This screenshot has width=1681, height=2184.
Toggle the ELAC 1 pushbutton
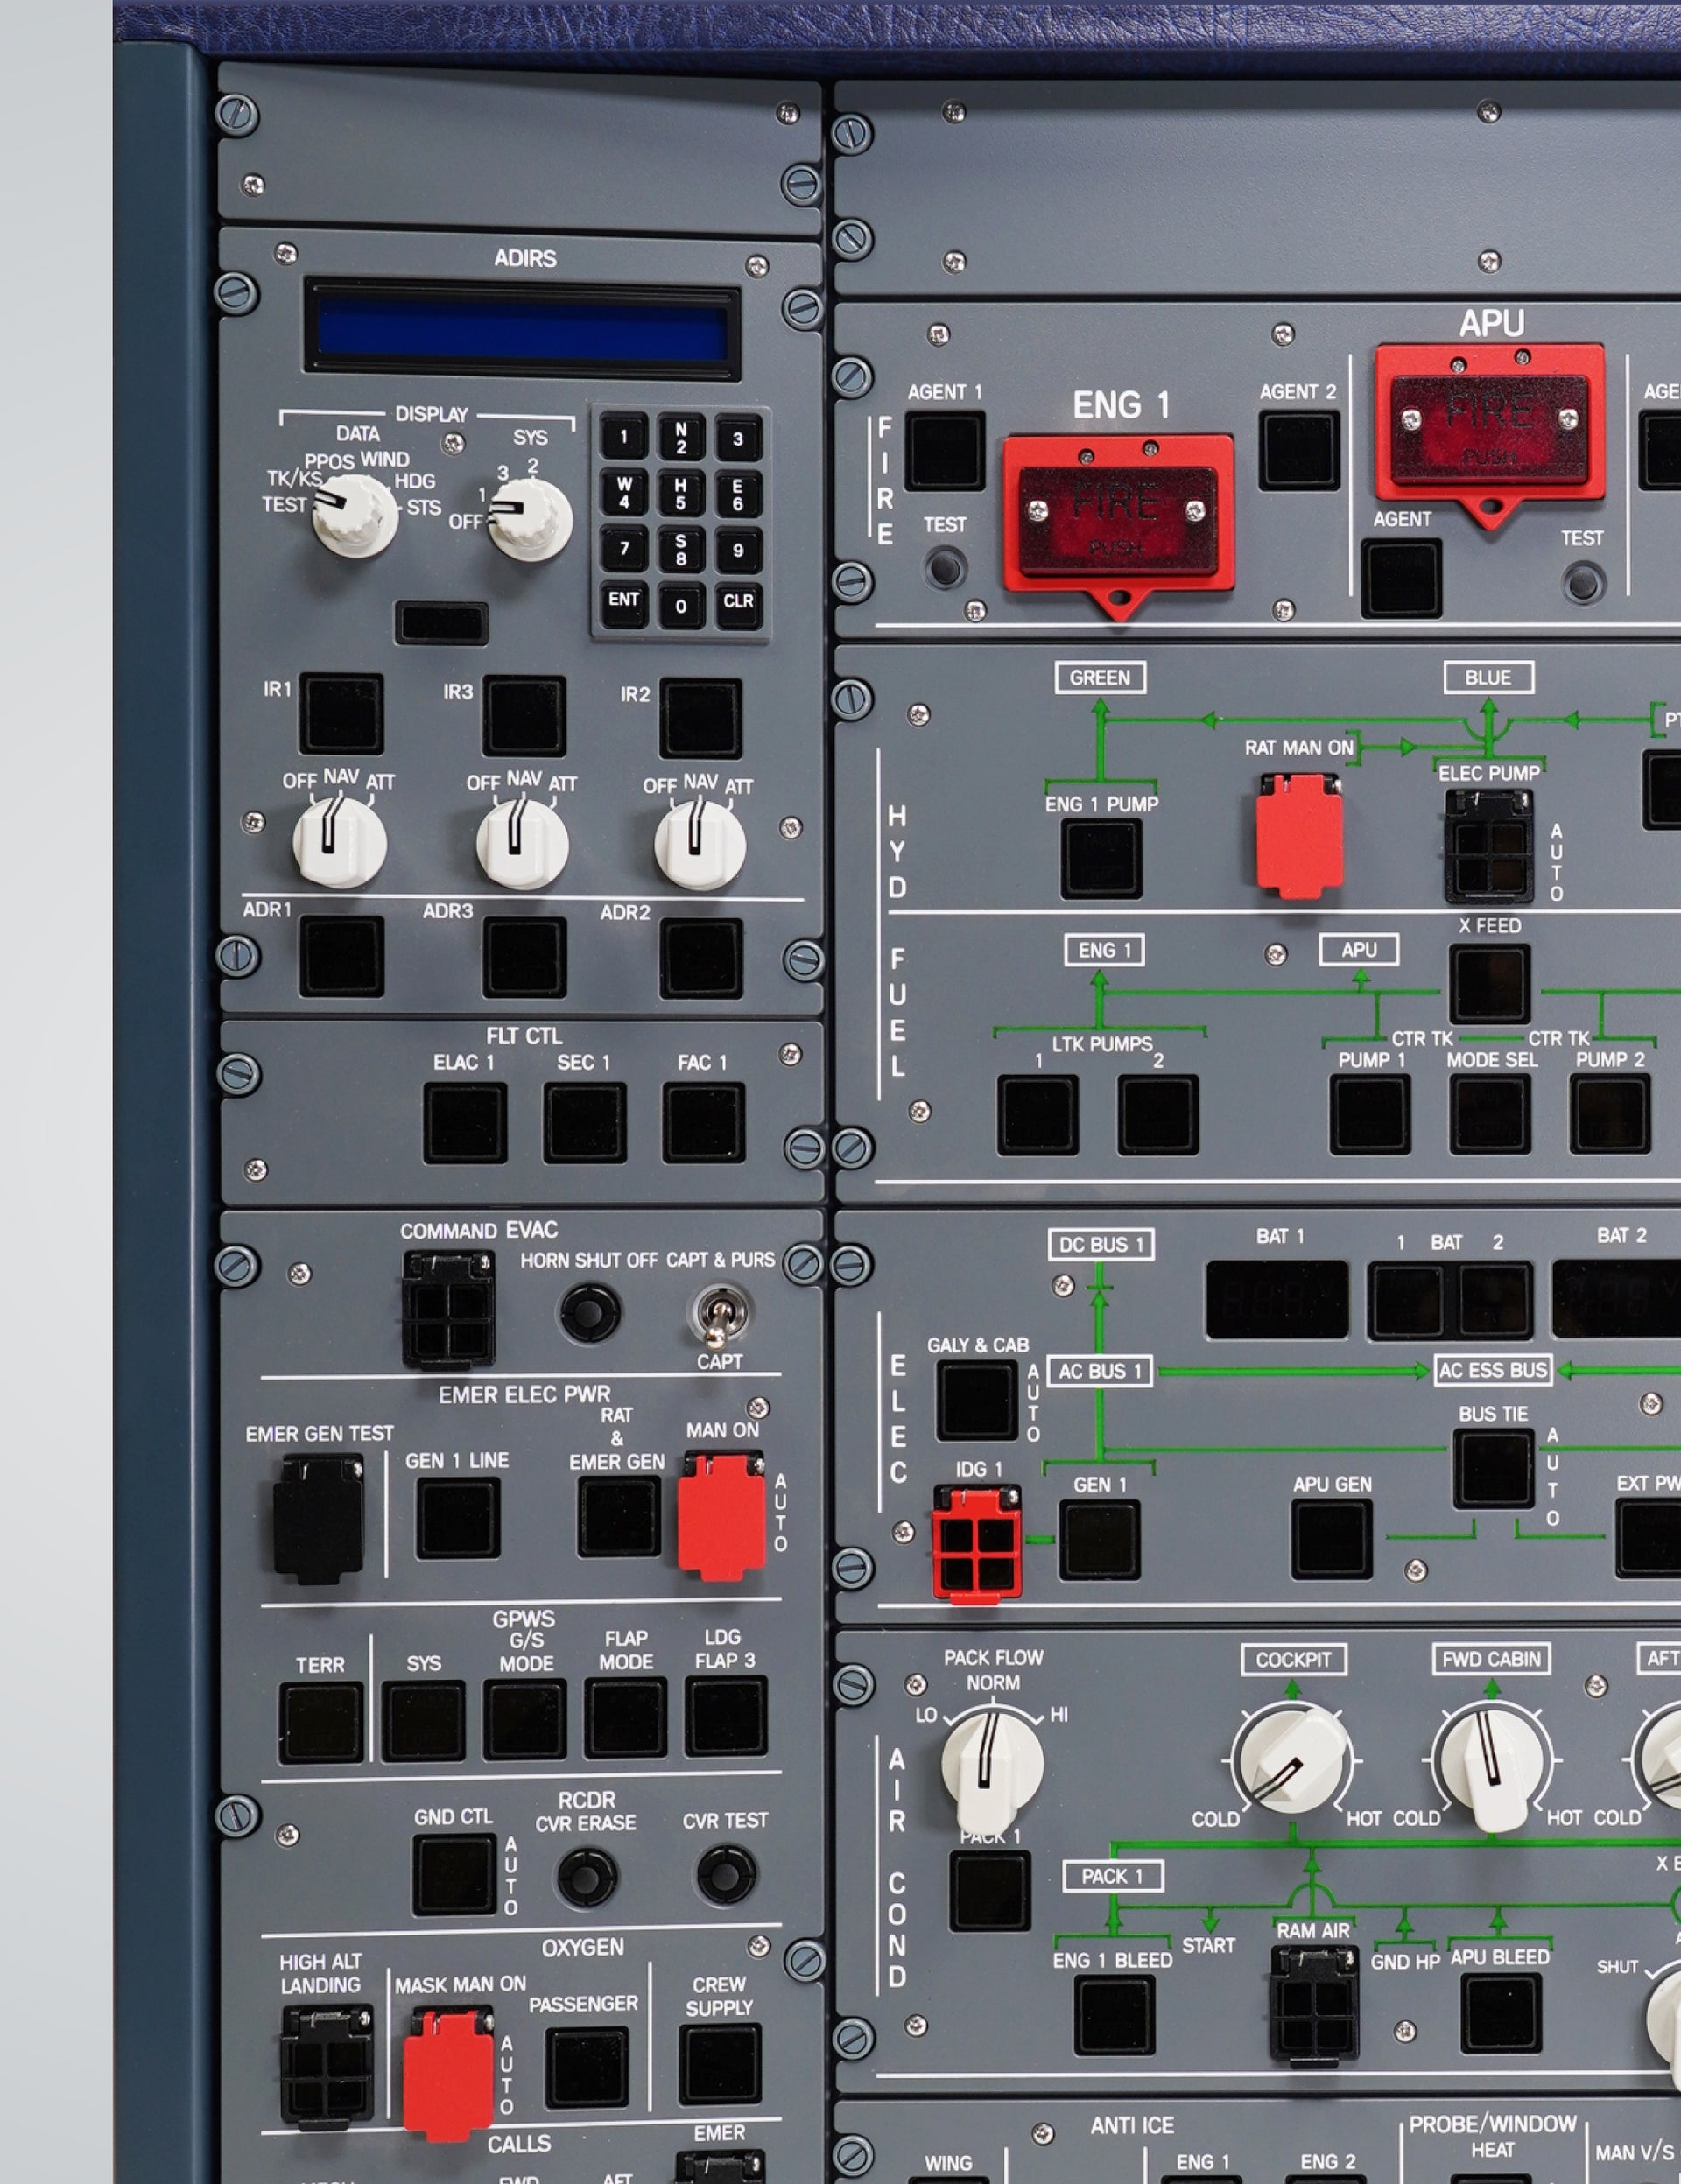(x=465, y=1122)
